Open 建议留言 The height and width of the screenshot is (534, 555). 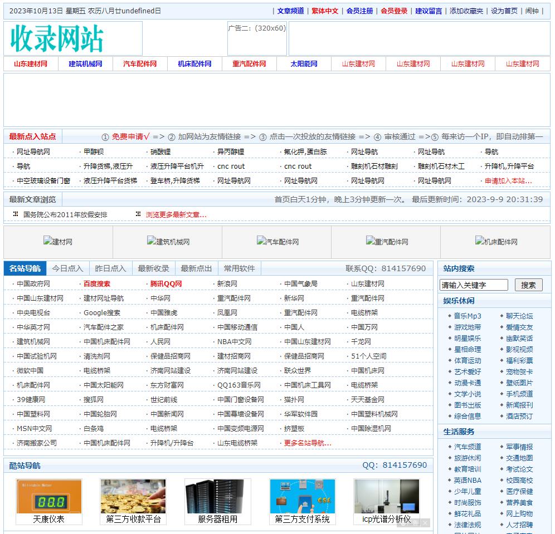[x=429, y=11]
